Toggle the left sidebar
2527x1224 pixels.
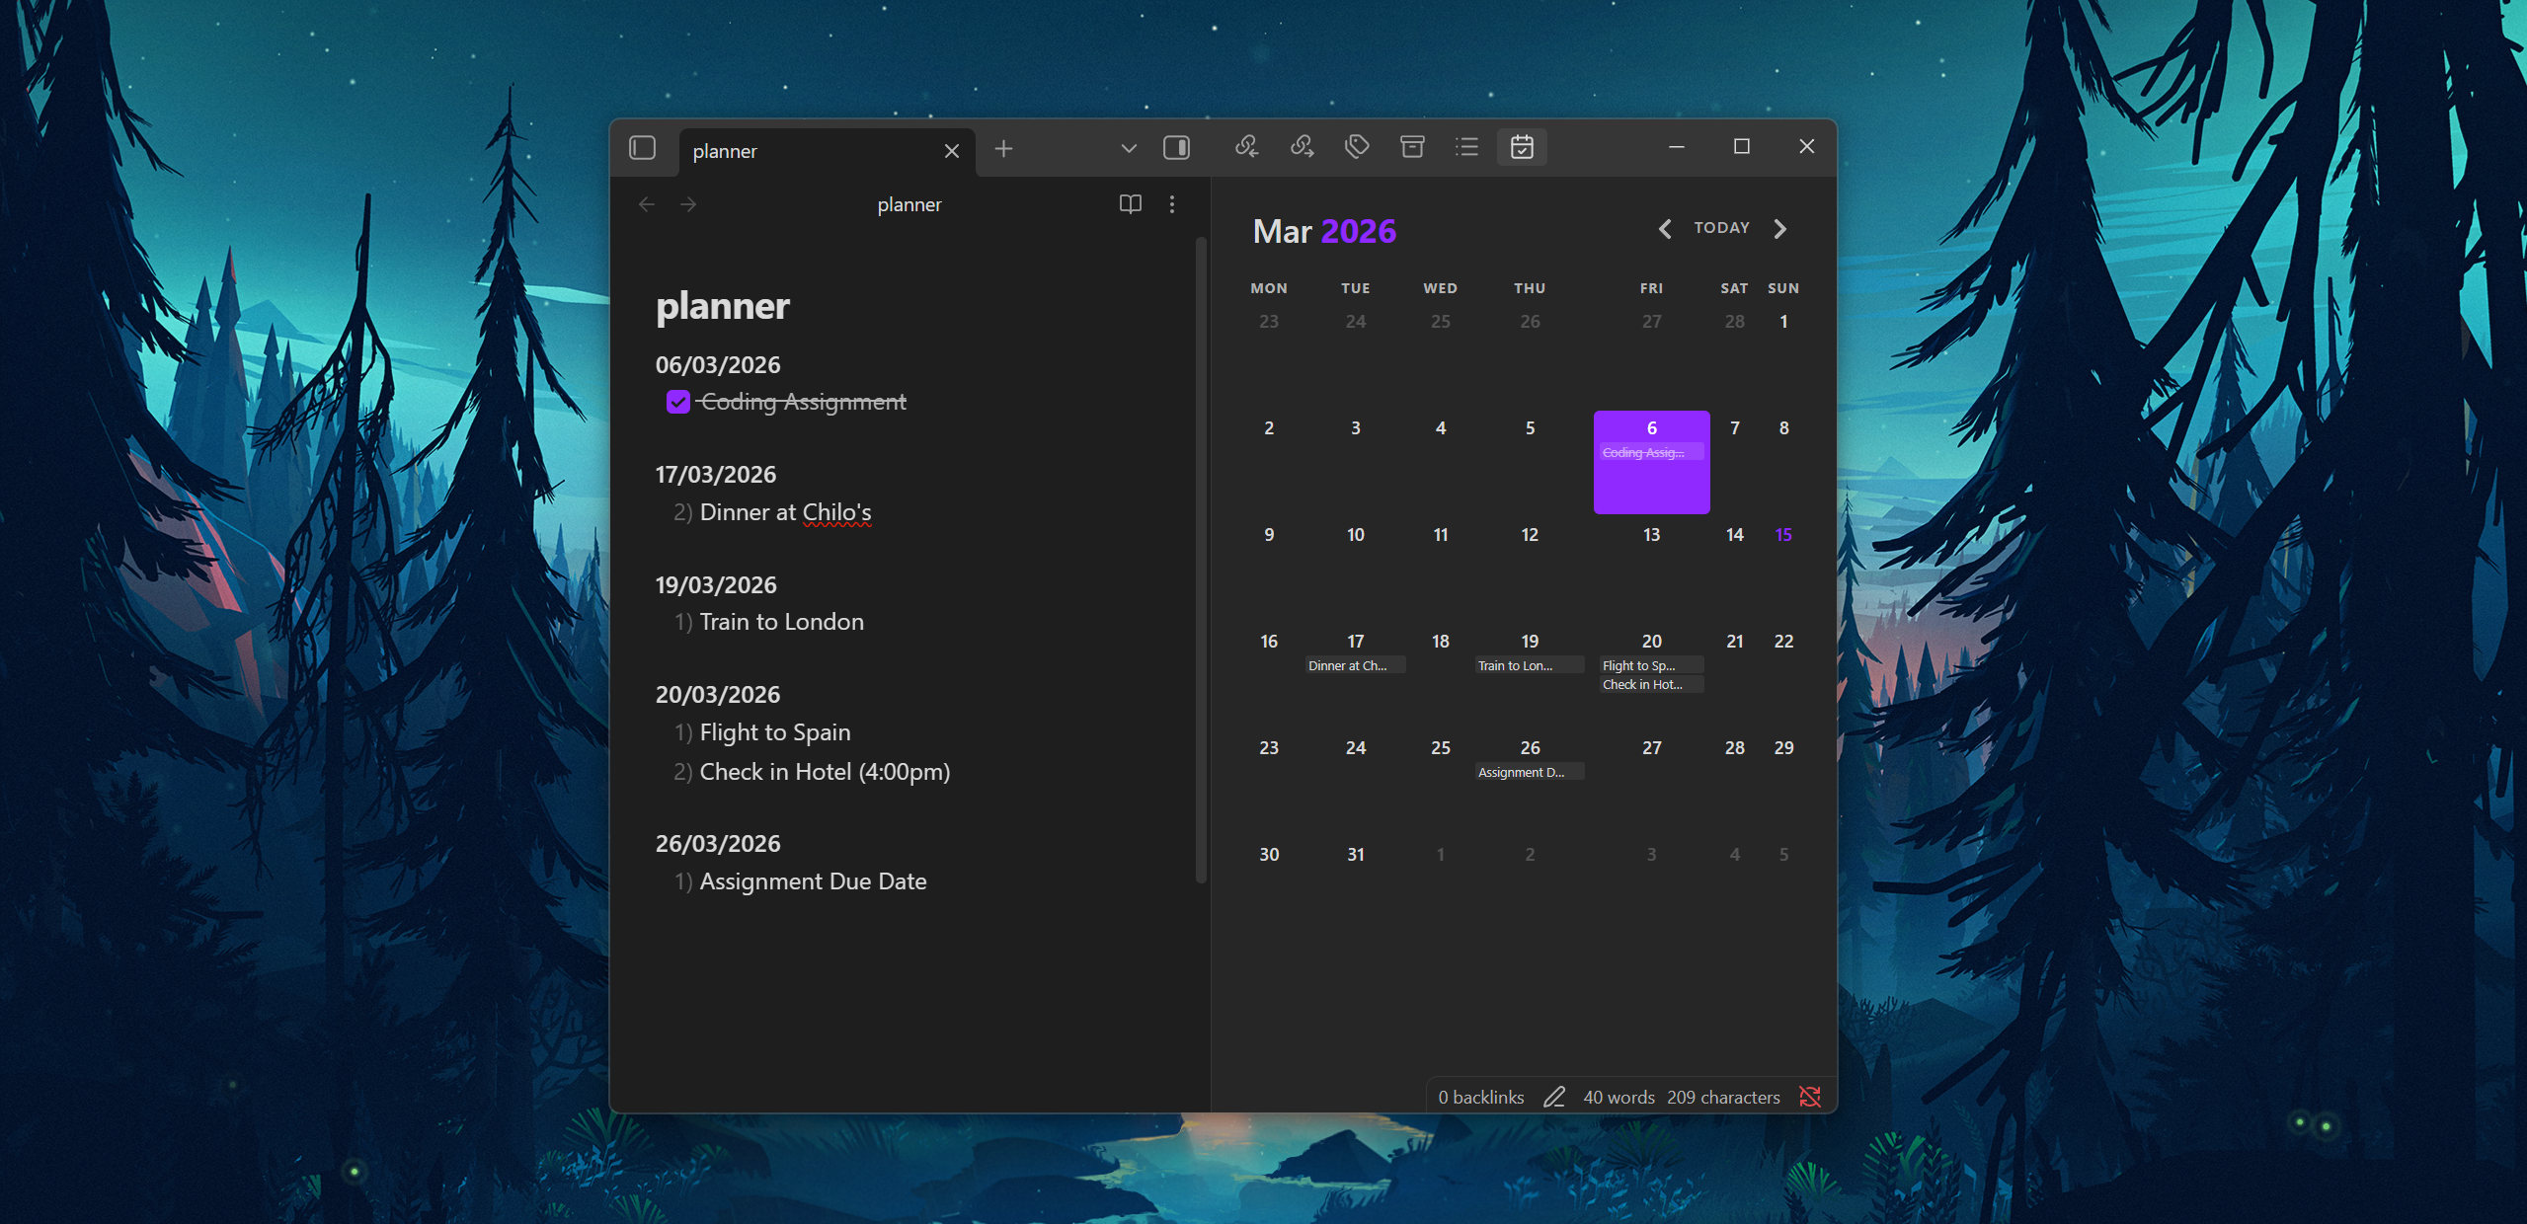tap(643, 148)
